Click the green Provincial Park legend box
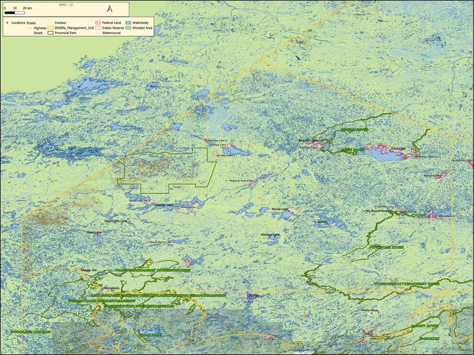Viewport: 474px width, 355px height. 50,33
